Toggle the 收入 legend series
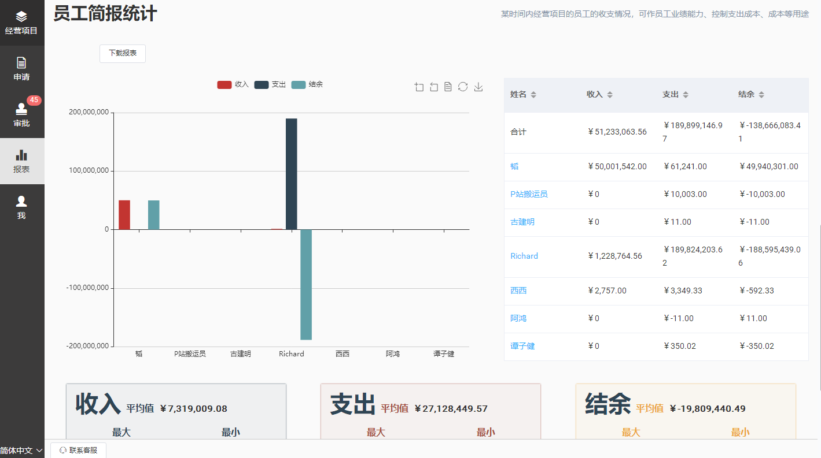This screenshot has height=458, width=821. point(233,84)
